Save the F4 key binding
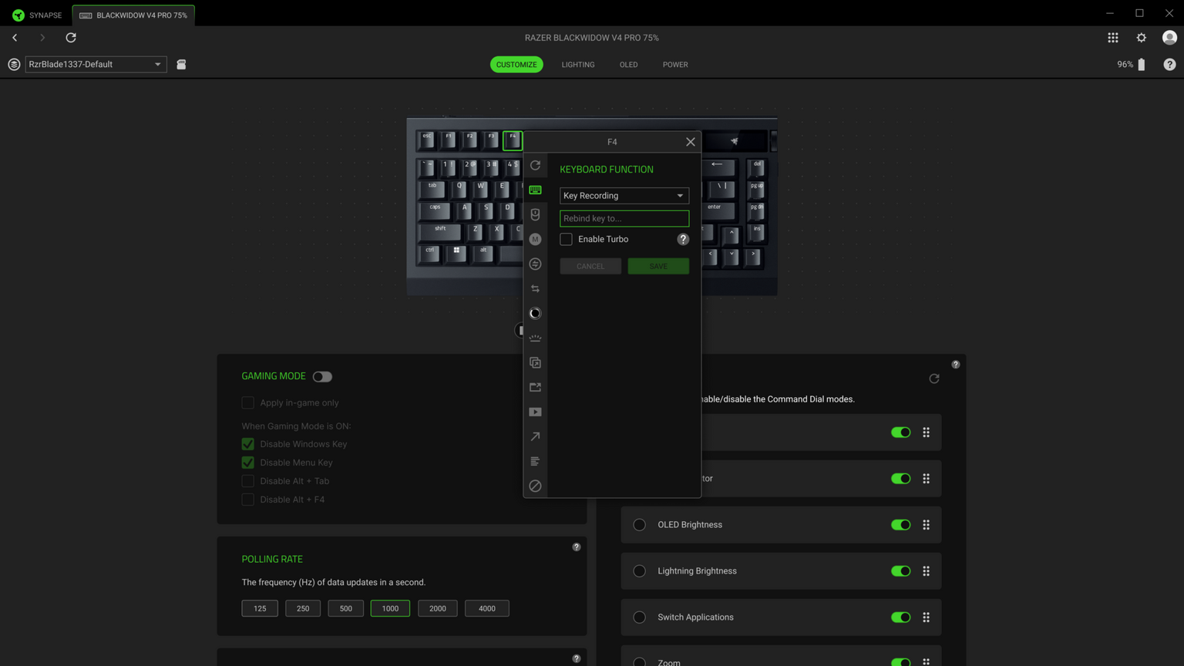This screenshot has height=666, width=1184. pyautogui.click(x=658, y=266)
